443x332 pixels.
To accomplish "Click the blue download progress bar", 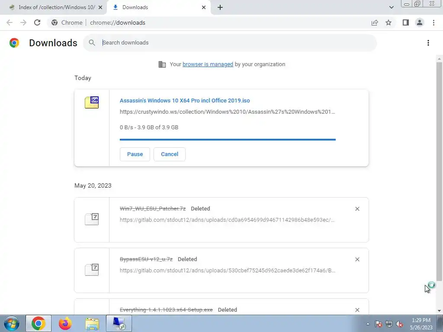I will tap(228, 140).
